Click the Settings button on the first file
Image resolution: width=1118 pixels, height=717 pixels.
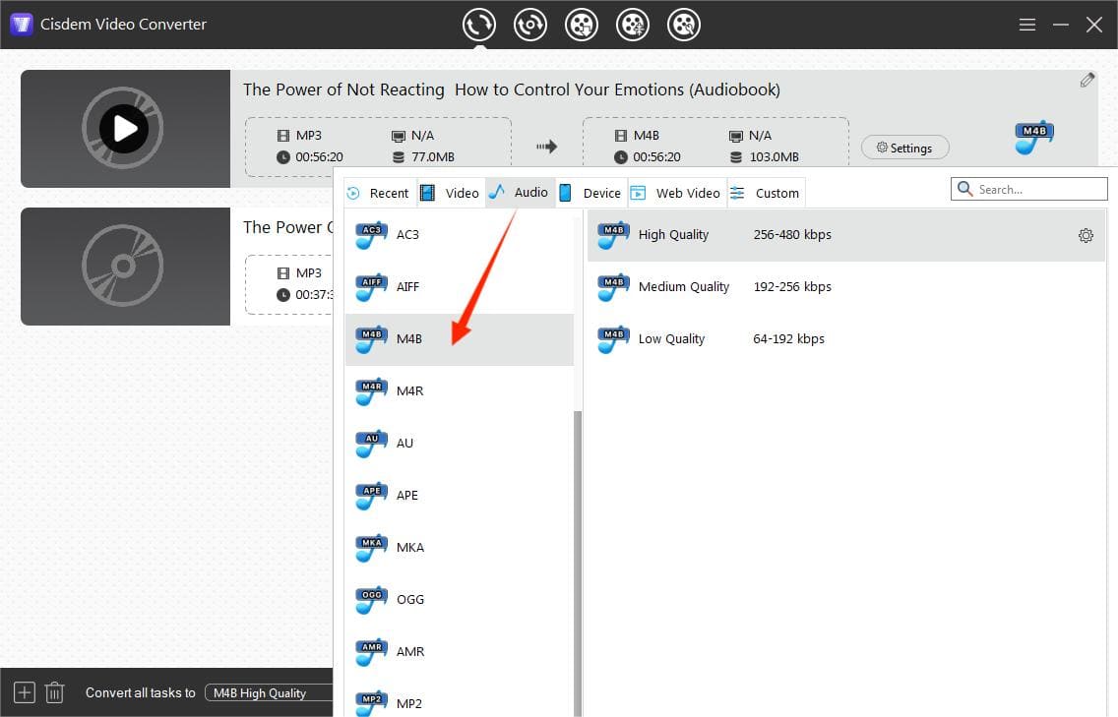904,147
